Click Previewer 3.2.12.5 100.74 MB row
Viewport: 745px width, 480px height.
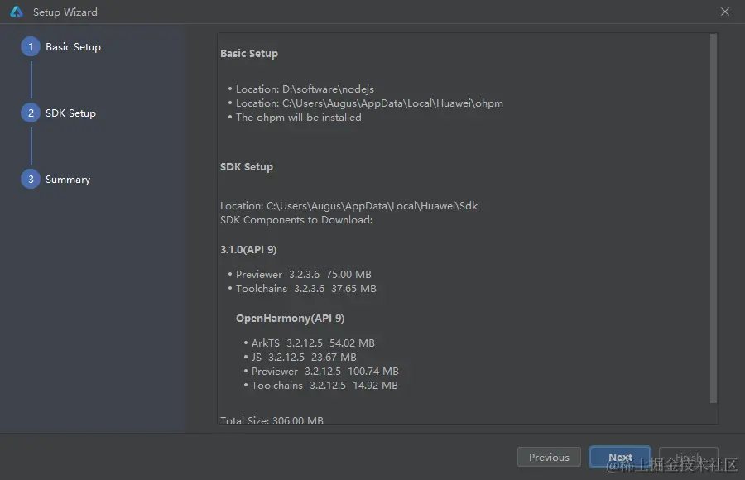coord(325,372)
